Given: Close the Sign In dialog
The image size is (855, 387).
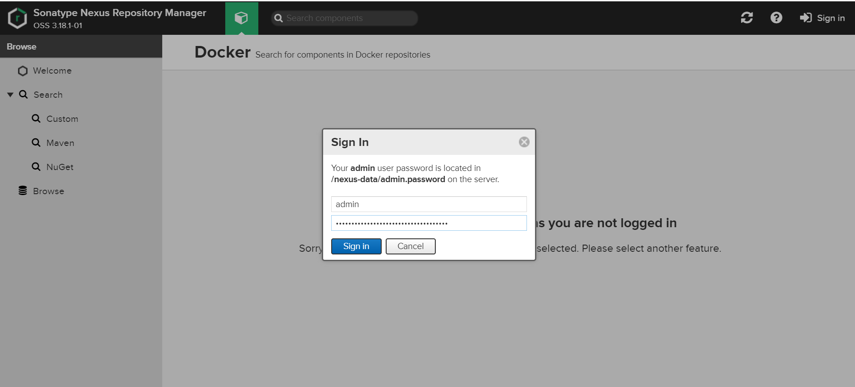Looking at the screenshot, I should 524,142.
